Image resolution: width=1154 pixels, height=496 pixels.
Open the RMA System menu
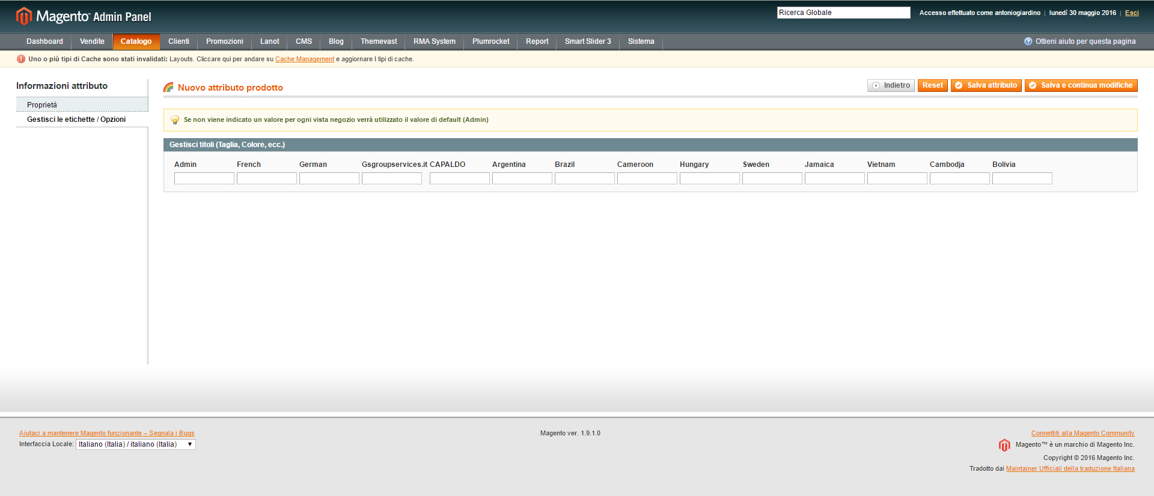click(x=435, y=41)
